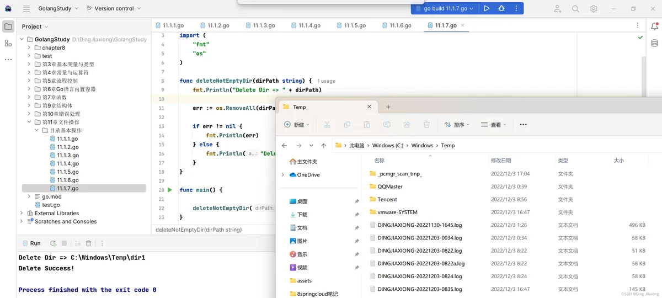Select go.mod in project tree
The width and height of the screenshot is (662, 298).
(x=52, y=196)
